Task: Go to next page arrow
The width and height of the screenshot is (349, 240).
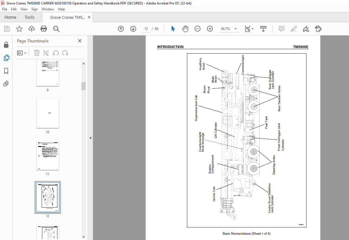Action: 133,29
